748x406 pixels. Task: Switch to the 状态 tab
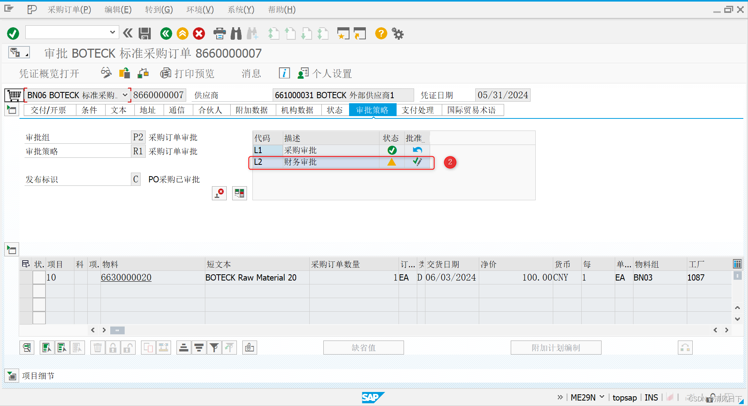pos(335,110)
